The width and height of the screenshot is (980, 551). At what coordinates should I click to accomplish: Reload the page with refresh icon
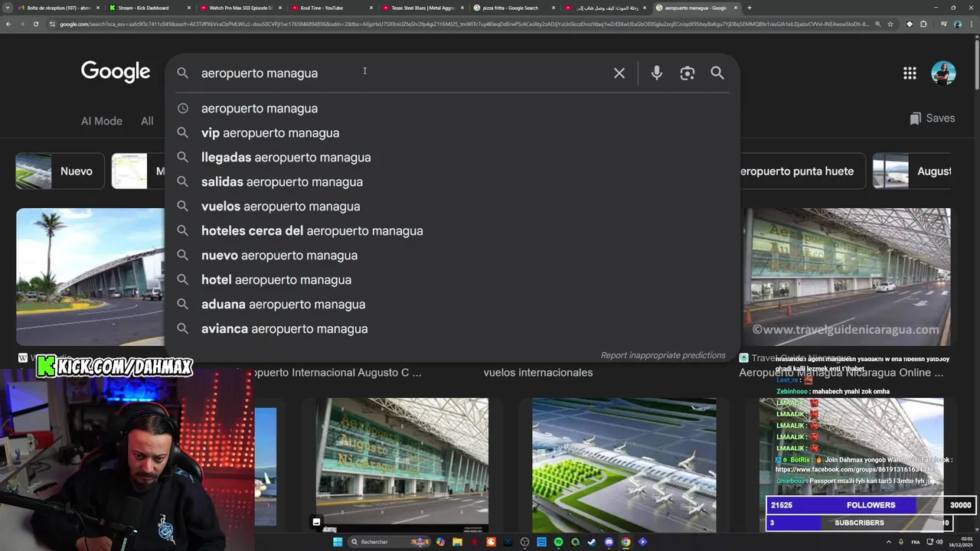pos(35,24)
